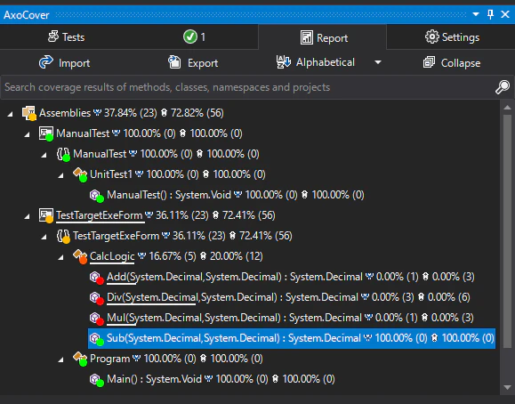515x404 pixels.
Task: Click the TestTargetExeForm assembly icon
Action: [x=46, y=215]
